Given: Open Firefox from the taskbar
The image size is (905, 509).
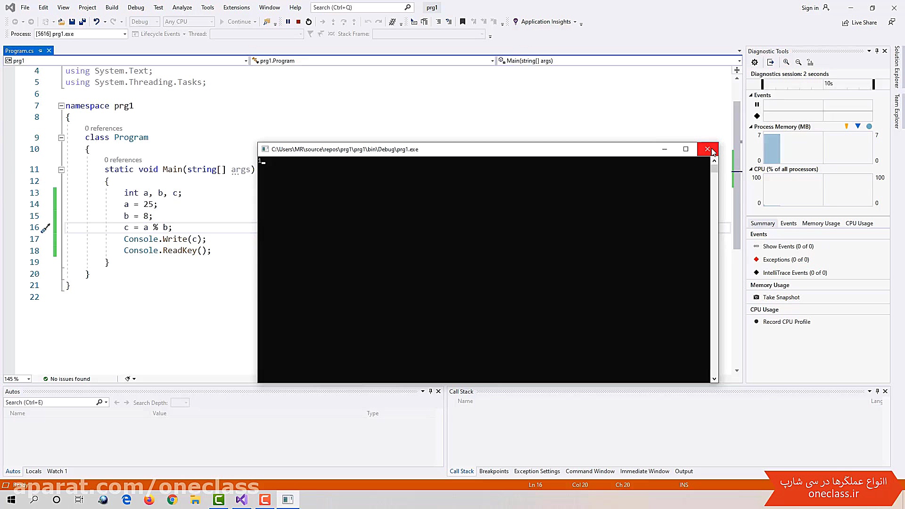Looking at the screenshot, I should click(x=149, y=500).
